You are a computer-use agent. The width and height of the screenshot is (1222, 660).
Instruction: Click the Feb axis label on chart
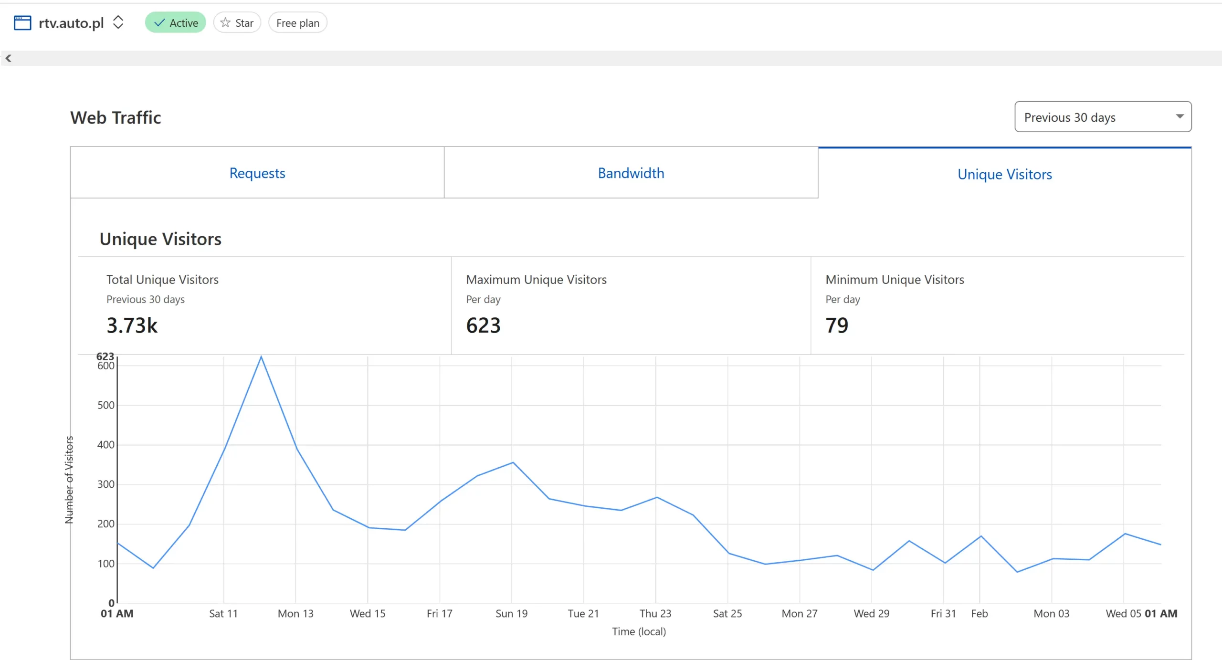click(x=979, y=613)
